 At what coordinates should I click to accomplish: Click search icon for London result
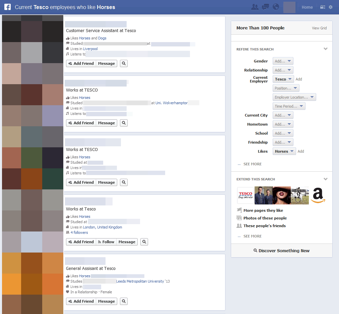144,242
